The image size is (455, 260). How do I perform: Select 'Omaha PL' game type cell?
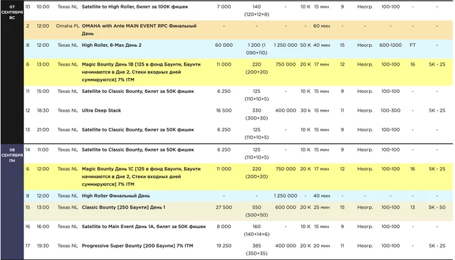click(68, 26)
